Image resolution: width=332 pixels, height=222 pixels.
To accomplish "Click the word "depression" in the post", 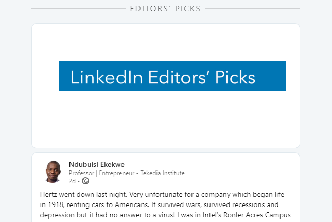I will click(x=58, y=215).
